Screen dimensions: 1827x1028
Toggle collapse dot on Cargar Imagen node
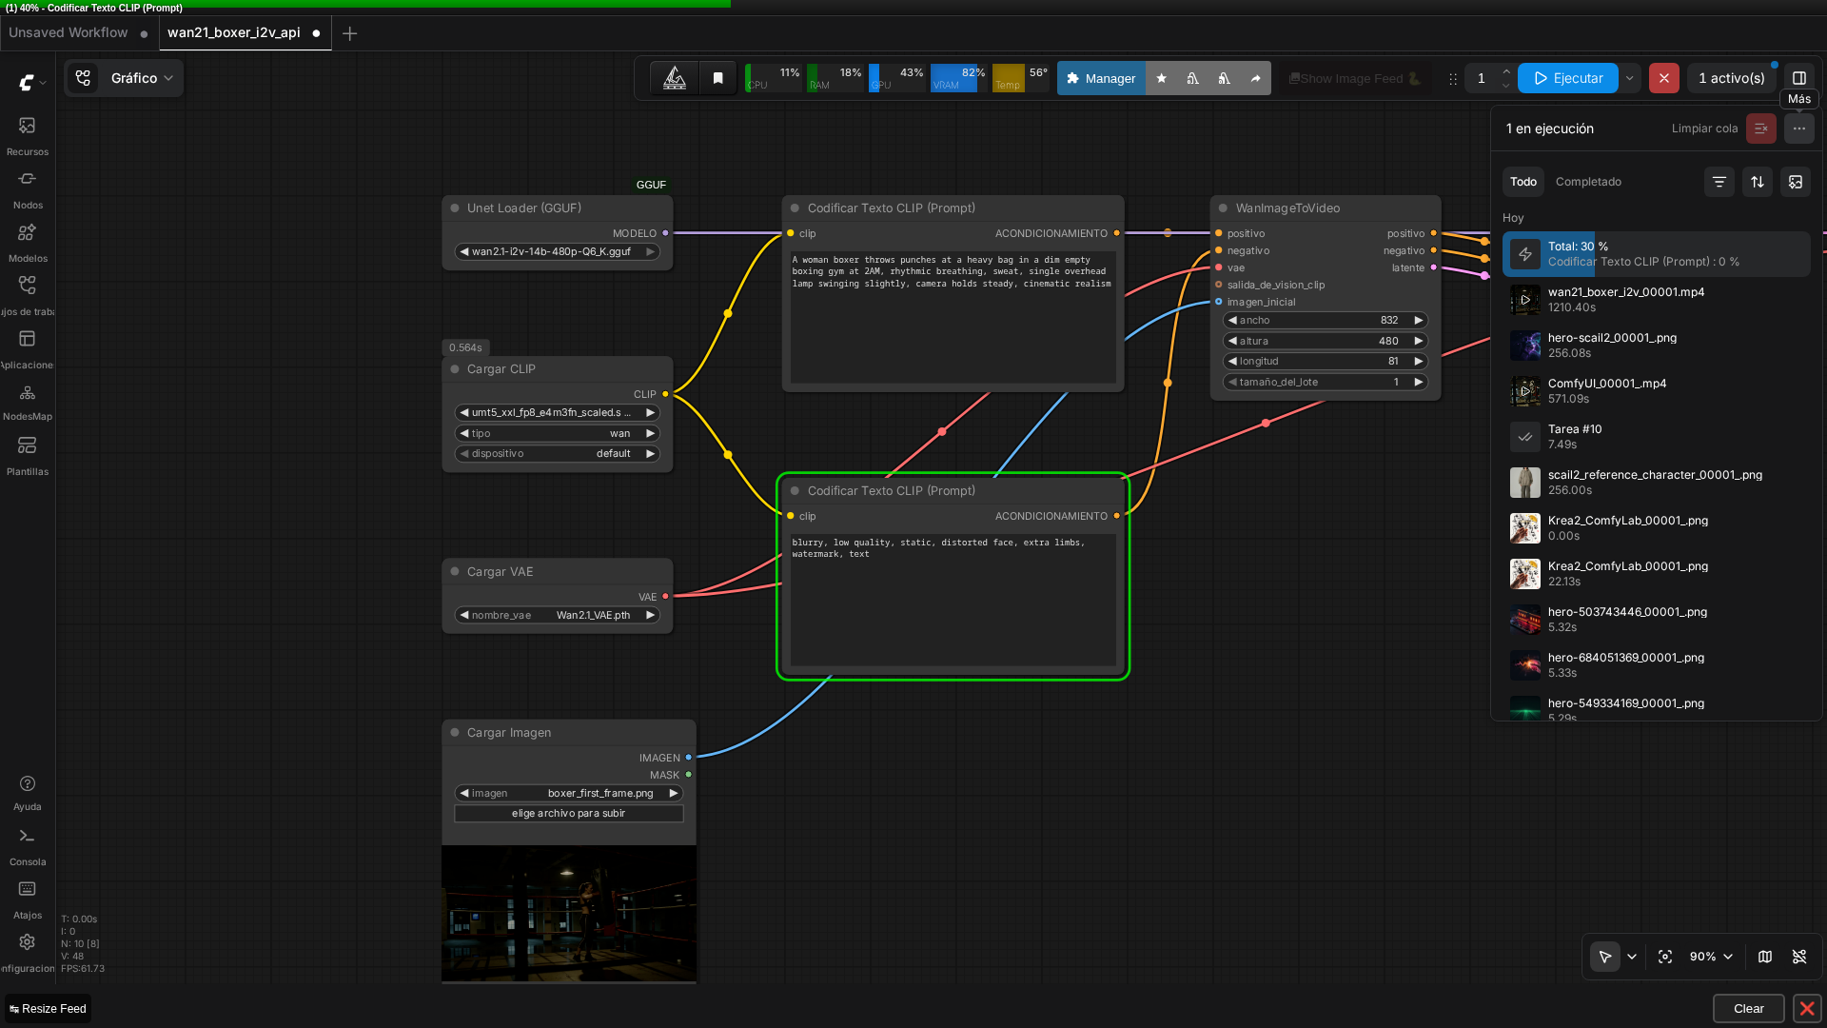(x=455, y=733)
